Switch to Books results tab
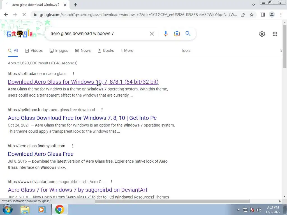The width and height of the screenshot is (287, 215). coord(106,51)
